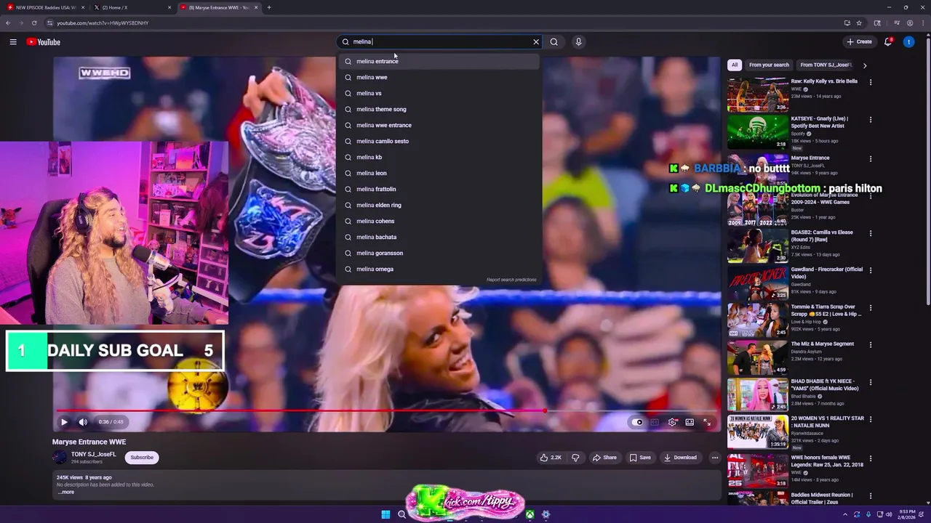Select the "melina frattolin" suggestion
The width and height of the screenshot is (931, 523).
439,189
